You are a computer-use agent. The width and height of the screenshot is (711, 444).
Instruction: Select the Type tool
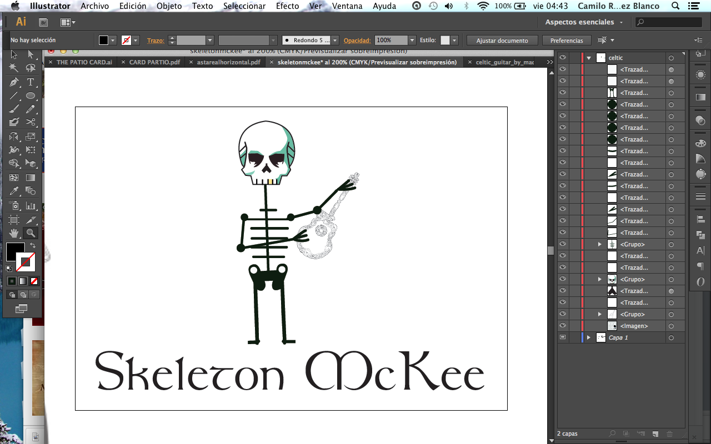pyautogui.click(x=31, y=82)
